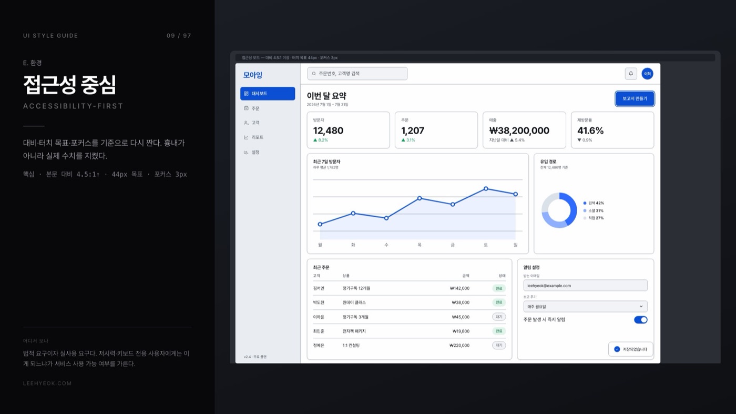The width and height of the screenshot is (736, 414).
Task: Open the 보고 주기 매주 월요일 dropdown
Action: pos(586,306)
